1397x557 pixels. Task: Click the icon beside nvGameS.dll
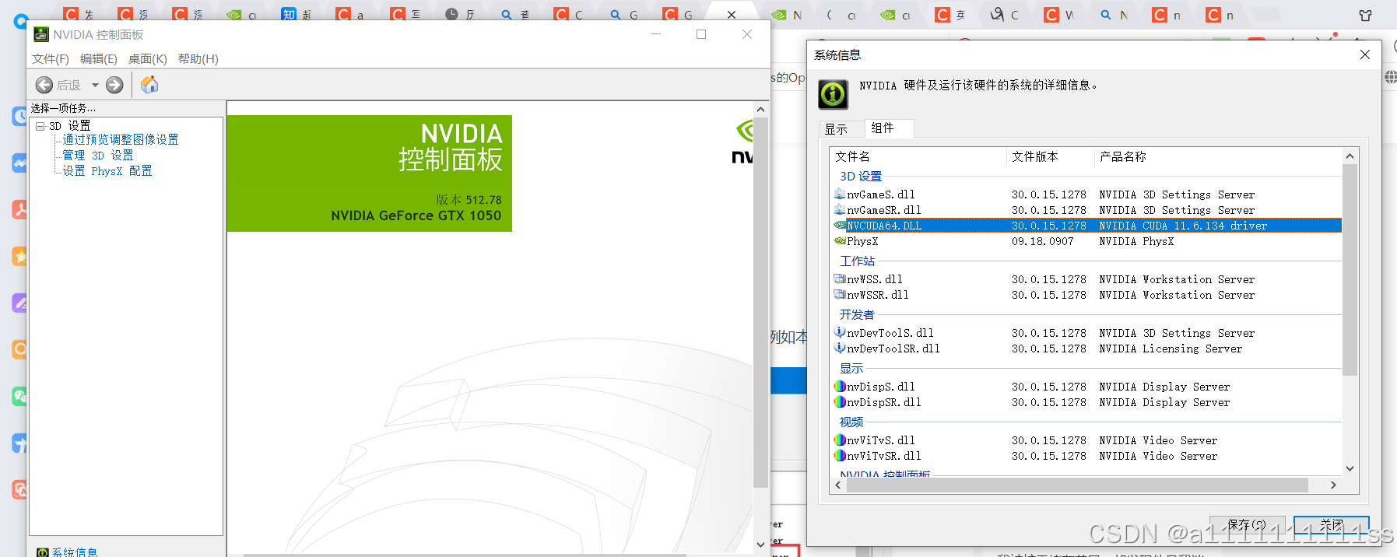coord(840,194)
